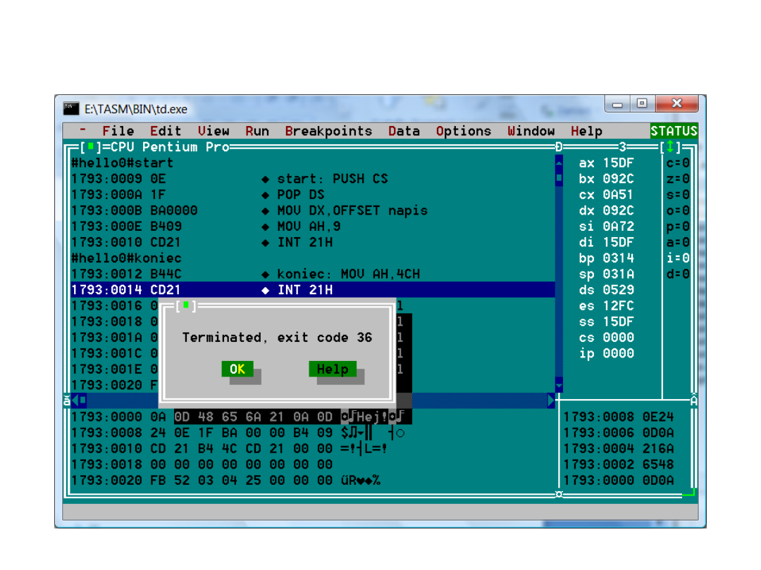Click the diamond marker next to POP DS
The width and height of the screenshot is (761, 570).
(x=266, y=195)
